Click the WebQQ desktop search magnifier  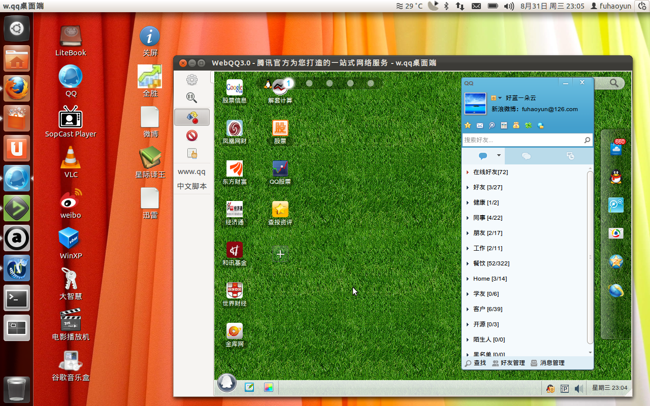point(614,83)
